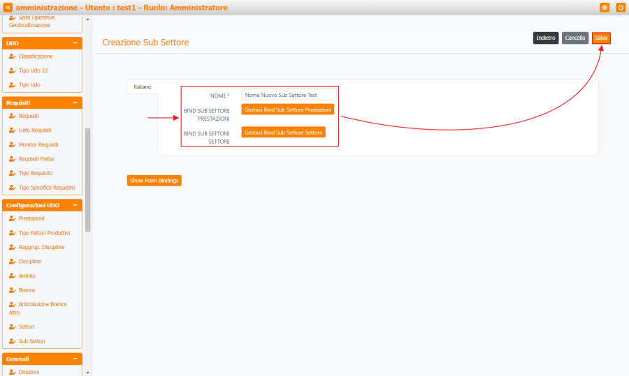Click Gestisci Bind Sub Settore Prestazioni
The width and height of the screenshot is (629, 376).
pyautogui.click(x=288, y=110)
